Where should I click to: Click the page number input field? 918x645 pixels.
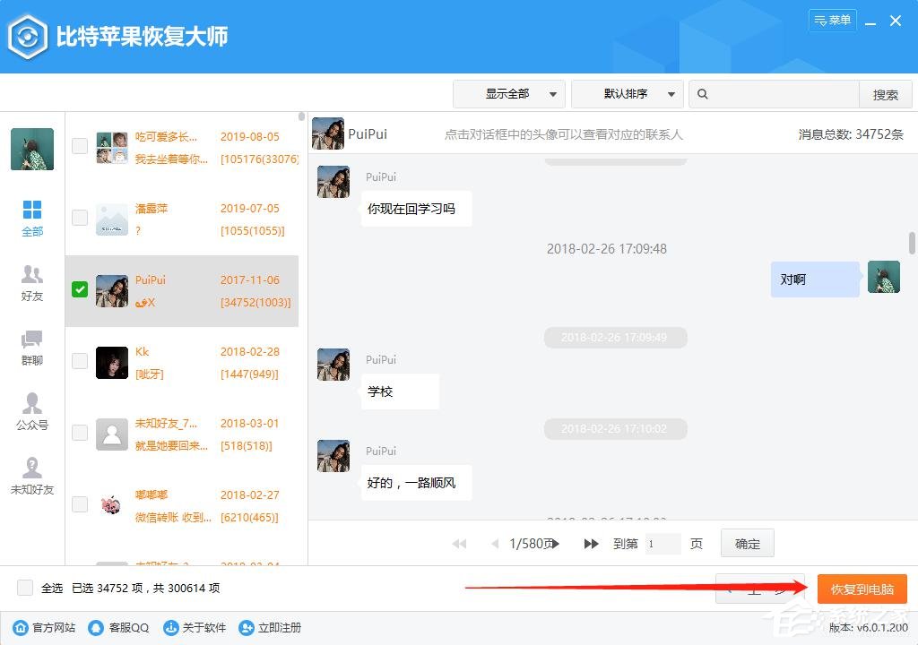[663, 543]
